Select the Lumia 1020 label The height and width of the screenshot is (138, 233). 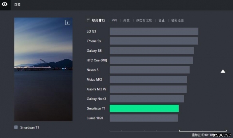(x=95, y=118)
